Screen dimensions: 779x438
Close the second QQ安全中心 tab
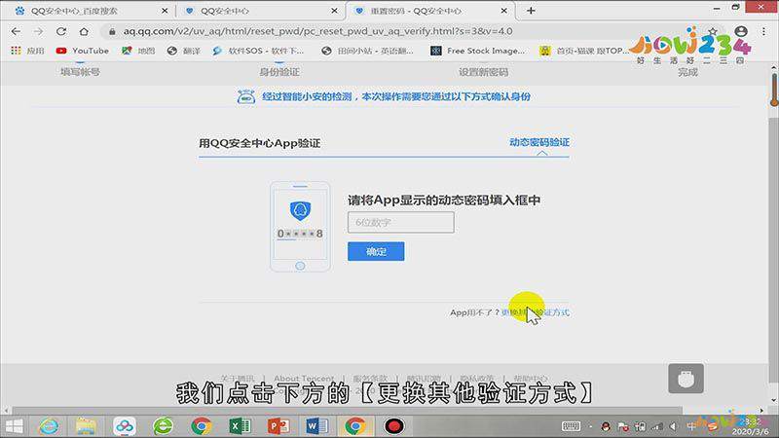click(x=334, y=11)
